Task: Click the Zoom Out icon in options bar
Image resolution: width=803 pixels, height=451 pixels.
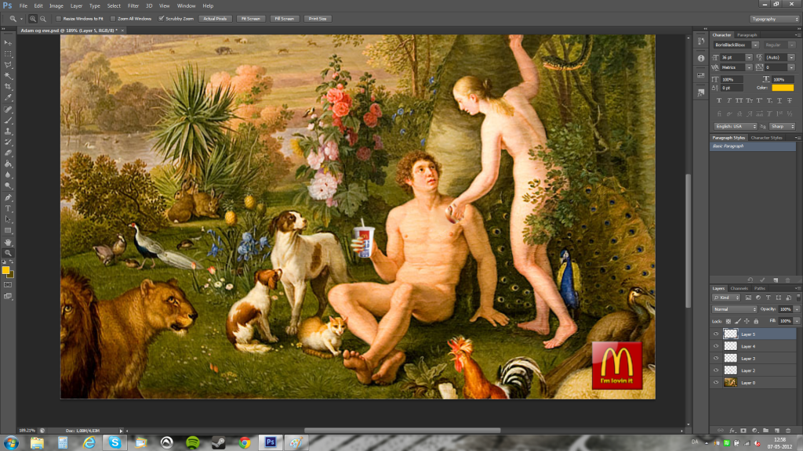Action: tap(43, 19)
